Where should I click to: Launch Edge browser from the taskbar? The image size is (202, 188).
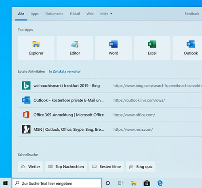click(160, 183)
